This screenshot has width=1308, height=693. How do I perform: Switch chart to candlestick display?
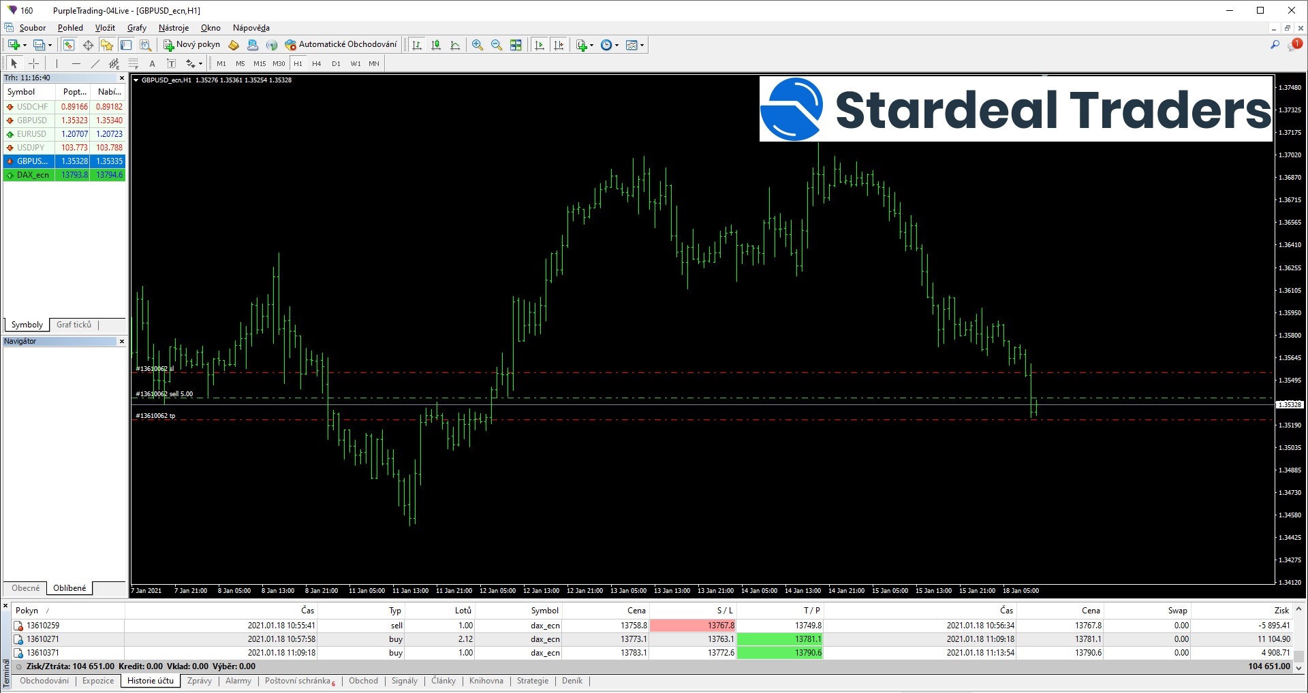[436, 45]
